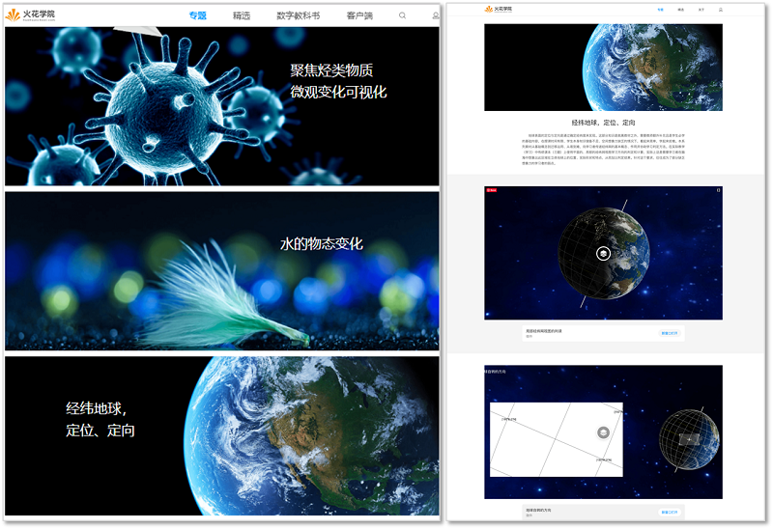Image resolution: width=773 pixels, height=529 pixels.
Task: Click the fullscreen icon on globe preview
Action: [x=718, y=190]
